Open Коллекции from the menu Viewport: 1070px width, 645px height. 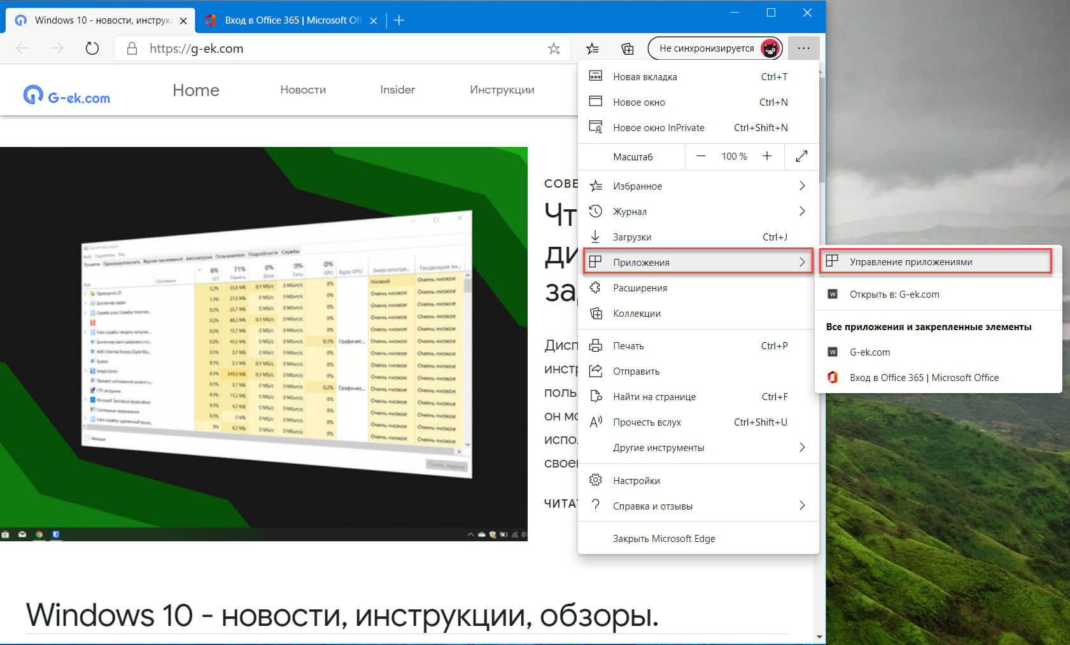coord(698,313)
